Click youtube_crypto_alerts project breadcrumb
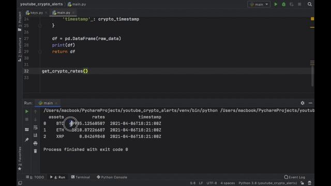The width and height of the screenshot is (331, 186). (41, 4)
